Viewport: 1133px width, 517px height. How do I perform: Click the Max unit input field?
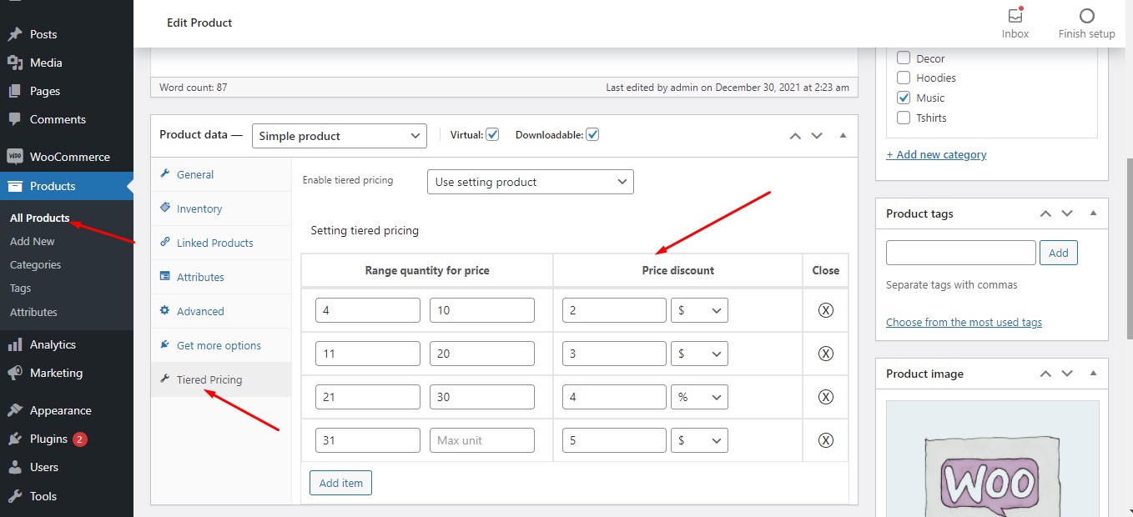[481, 439]
